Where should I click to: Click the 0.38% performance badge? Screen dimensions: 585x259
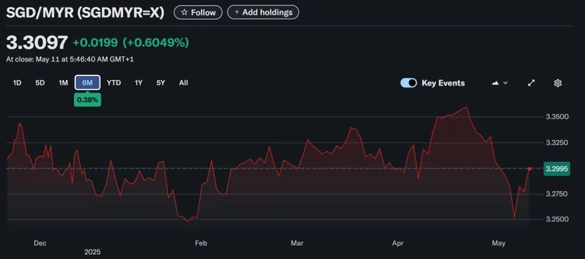point(87,100)
